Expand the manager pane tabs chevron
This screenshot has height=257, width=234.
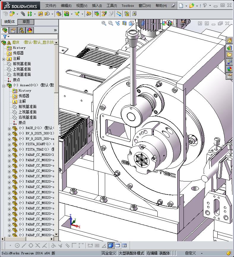[x=55, y=30]
